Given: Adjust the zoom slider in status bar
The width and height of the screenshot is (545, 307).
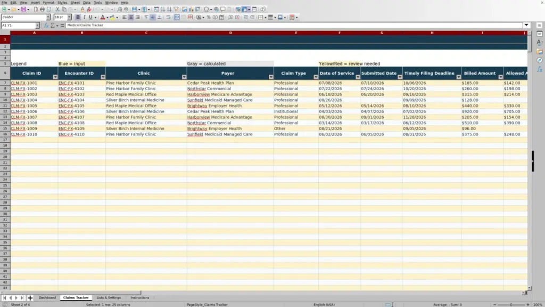Looking at the screenshot, I should click(x=511, y=304).
